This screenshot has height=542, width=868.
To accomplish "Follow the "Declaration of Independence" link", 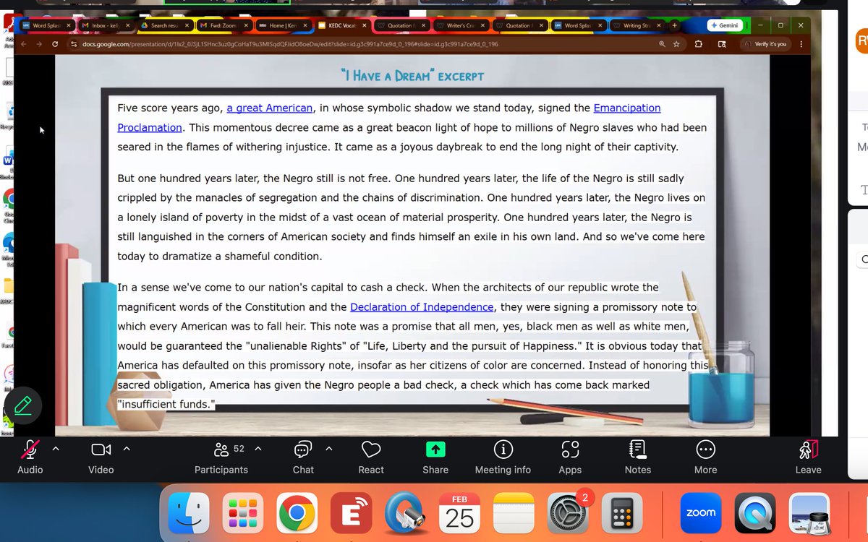I will (422, 307).
